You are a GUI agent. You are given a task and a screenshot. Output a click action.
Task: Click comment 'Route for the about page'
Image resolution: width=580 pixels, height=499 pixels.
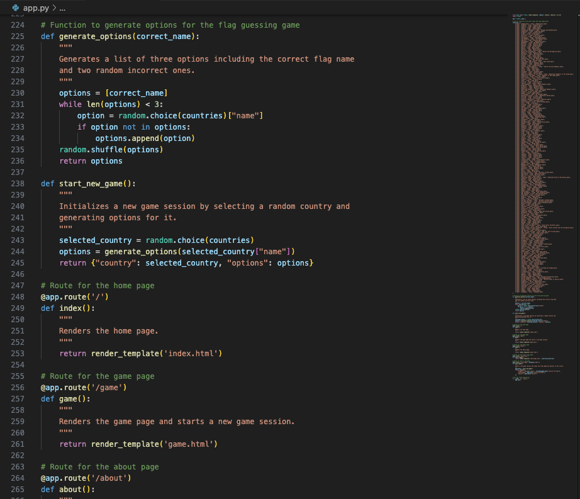coord(100,467)
